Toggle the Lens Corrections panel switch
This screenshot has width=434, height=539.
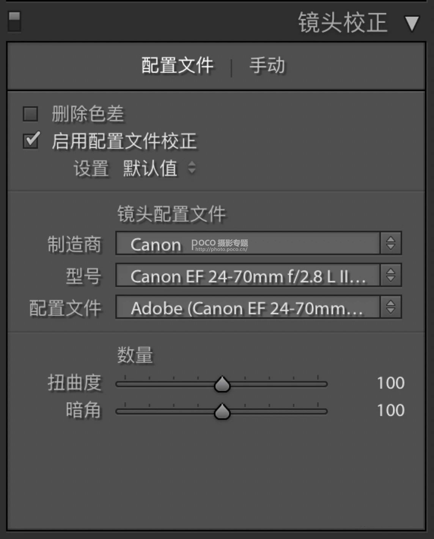(x=14, y=21)
